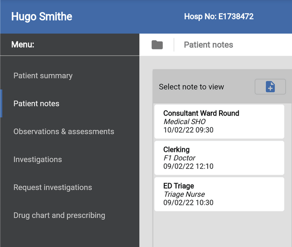Add a new note with the document-plus icon
Viewport: 292px width, 247px height.
[x=270, y=87]
